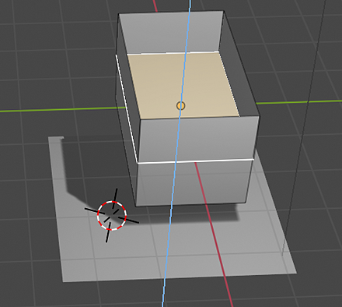342x307 pixels.
Task: Select the white highlighted left edge
Action: 126,108
